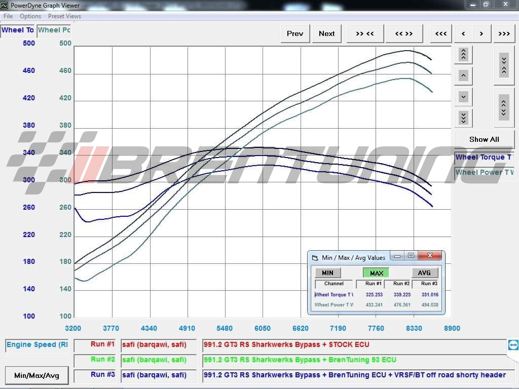Open the Options menu
519x389 pixels.
pyautogui.click(x=30, y=16)
